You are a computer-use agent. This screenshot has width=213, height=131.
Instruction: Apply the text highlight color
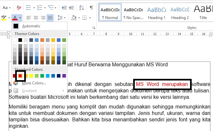click(x=4, y=18)
